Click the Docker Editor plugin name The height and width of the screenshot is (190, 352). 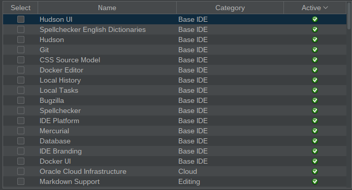coord(61,70)
